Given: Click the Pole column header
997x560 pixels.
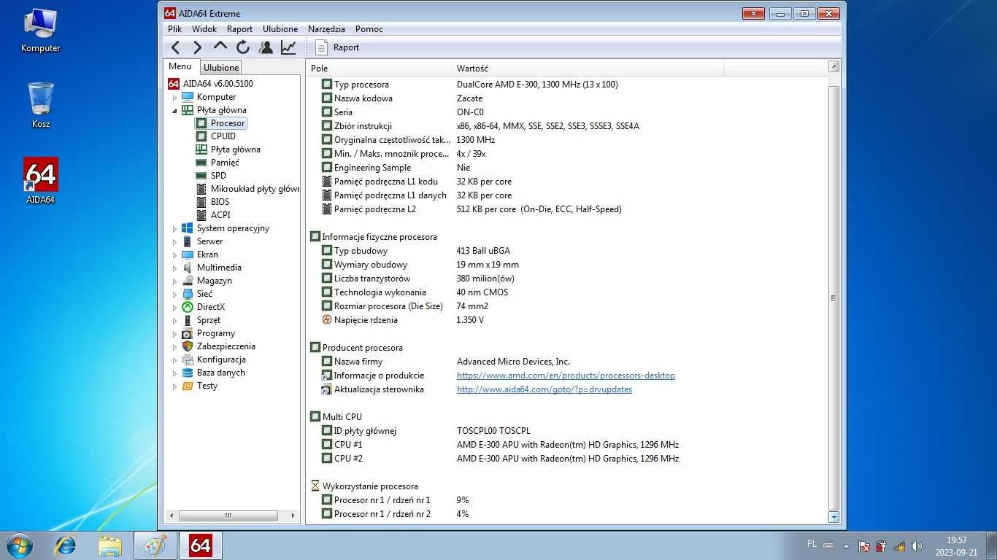Looking at the screenshot, I should click(380, 69).
